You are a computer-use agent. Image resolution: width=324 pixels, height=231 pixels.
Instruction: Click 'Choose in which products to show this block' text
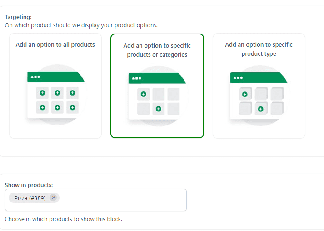64,219
